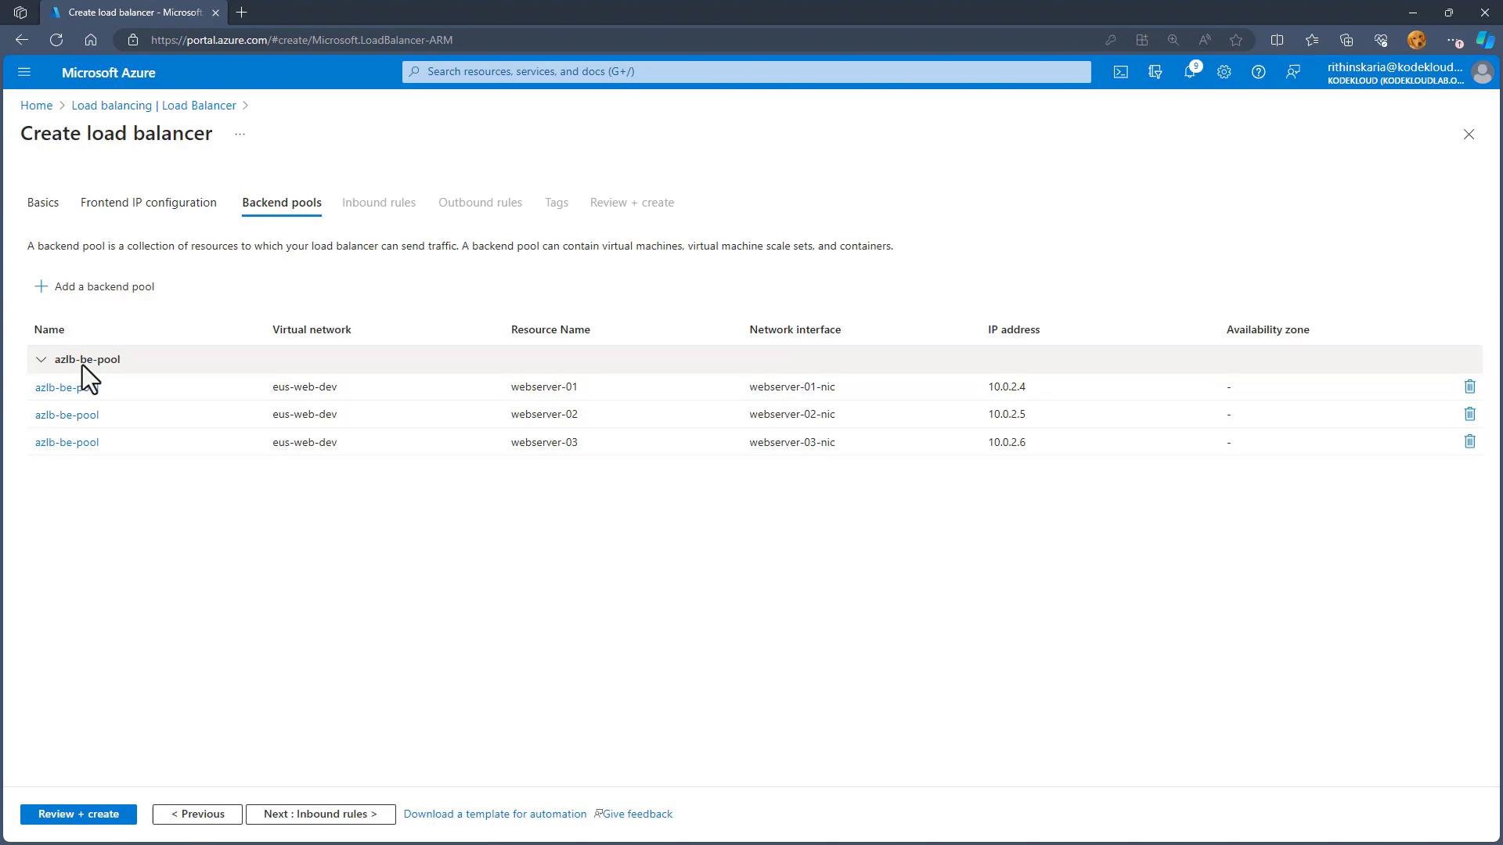Viewport: 1503px width, 845px height.
Task: View Azure notifications bell
Action: pos(1190,72)
